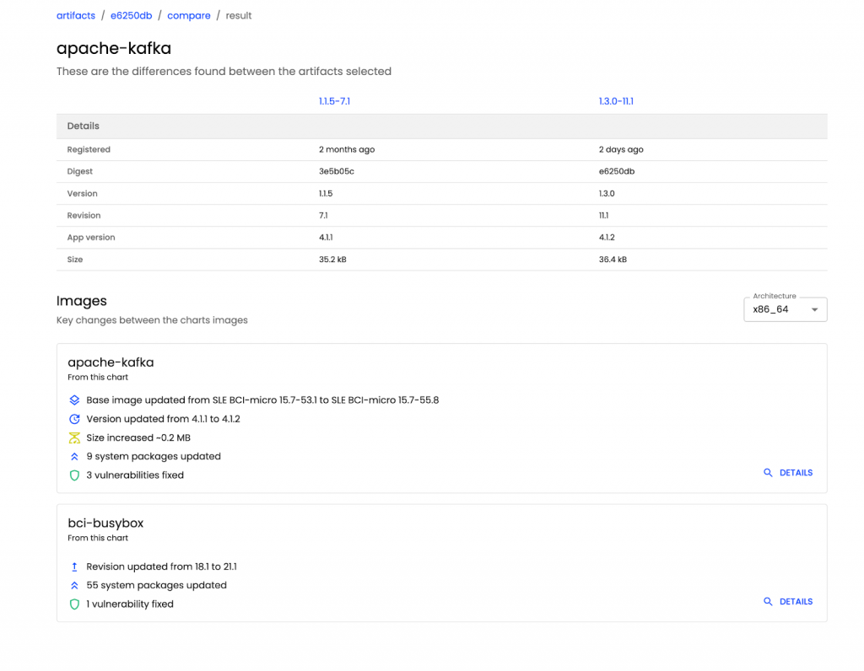Click the base image update icon
The image size is (864, 671).
point(74,400)
